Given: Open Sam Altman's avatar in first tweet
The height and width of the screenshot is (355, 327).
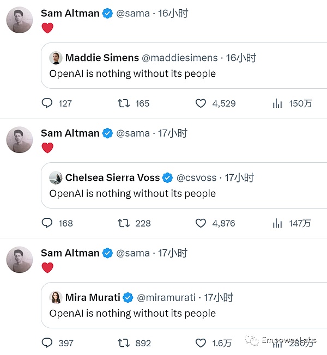Looking at the screenshot, I should point(20,20).
